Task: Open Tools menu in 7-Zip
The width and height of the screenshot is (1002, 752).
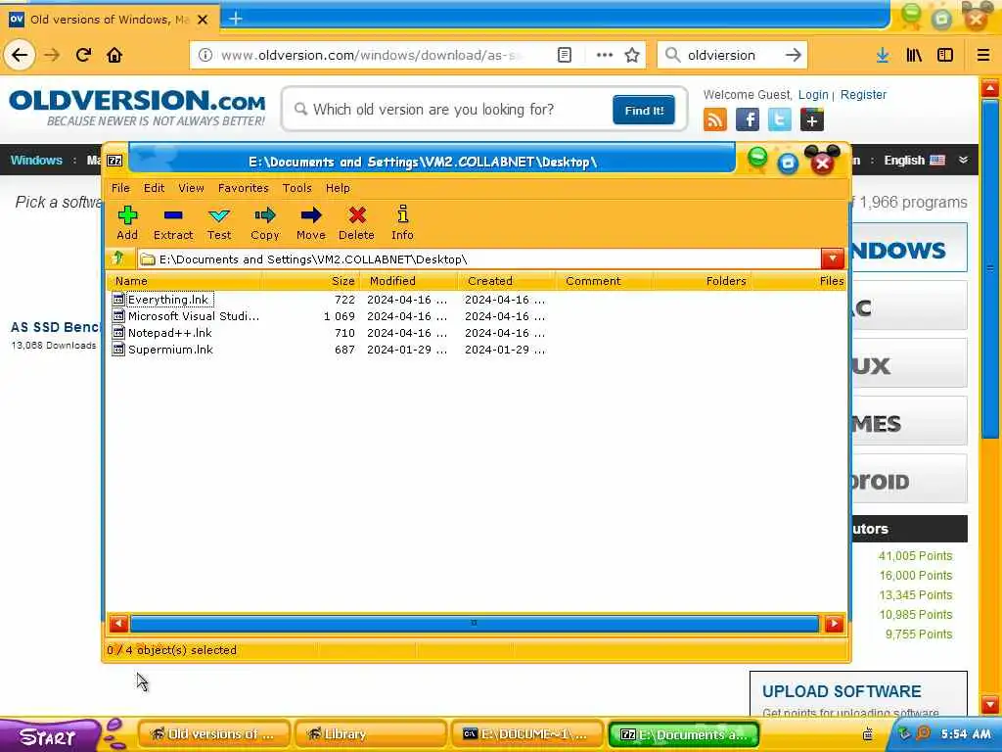Action: [x=297, y=188]
